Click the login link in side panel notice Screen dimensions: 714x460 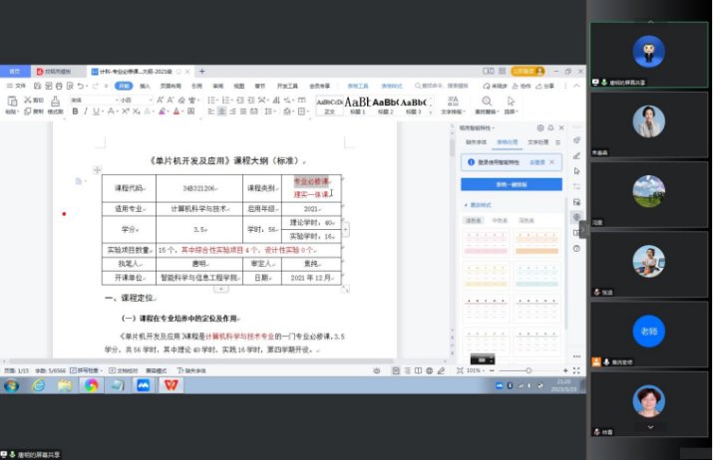tap(536, 160)
